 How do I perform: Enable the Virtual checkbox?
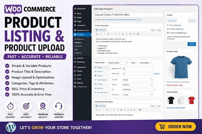(137, 63)
